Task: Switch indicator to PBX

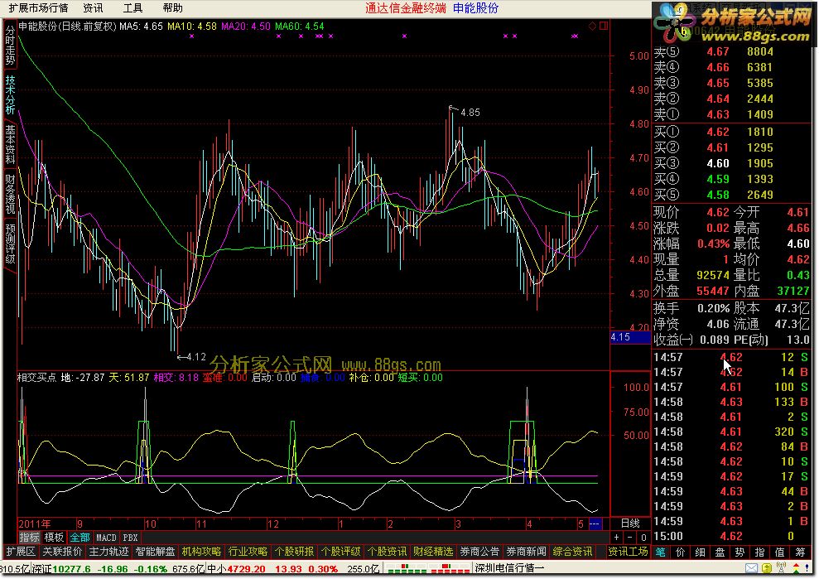Action: (x=130, y=538)
